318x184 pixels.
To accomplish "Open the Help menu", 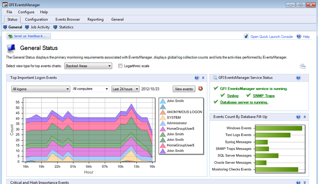I will pyautogui.click(x=44, y=12).
